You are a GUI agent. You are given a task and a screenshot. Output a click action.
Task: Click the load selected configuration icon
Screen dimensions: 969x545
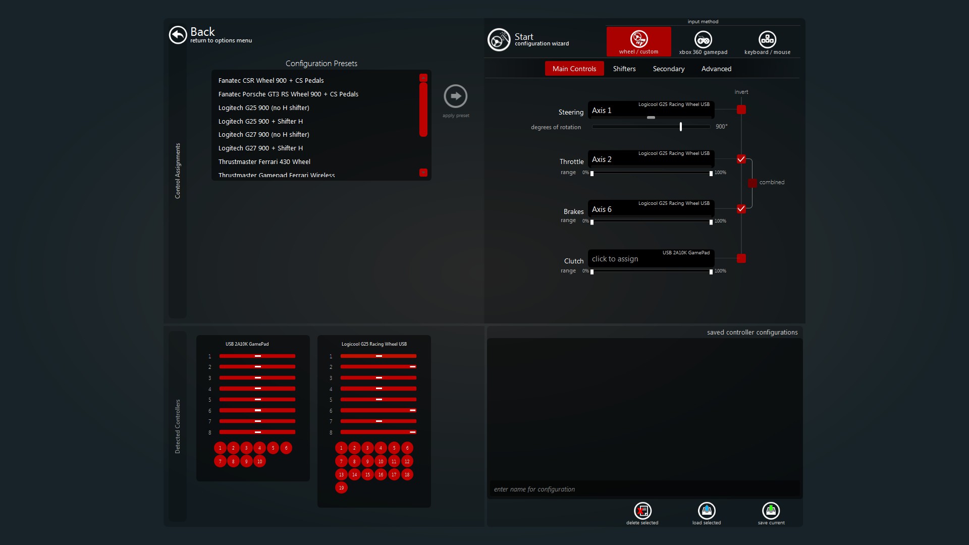tap(707, 511)
